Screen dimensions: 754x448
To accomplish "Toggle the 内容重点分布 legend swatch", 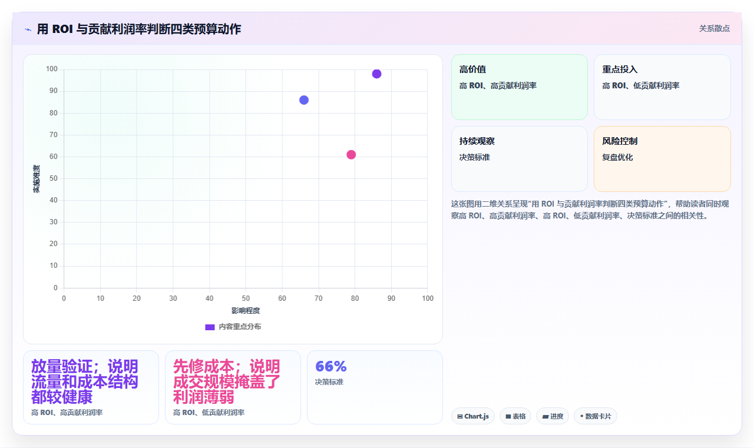I will (210, 327).
